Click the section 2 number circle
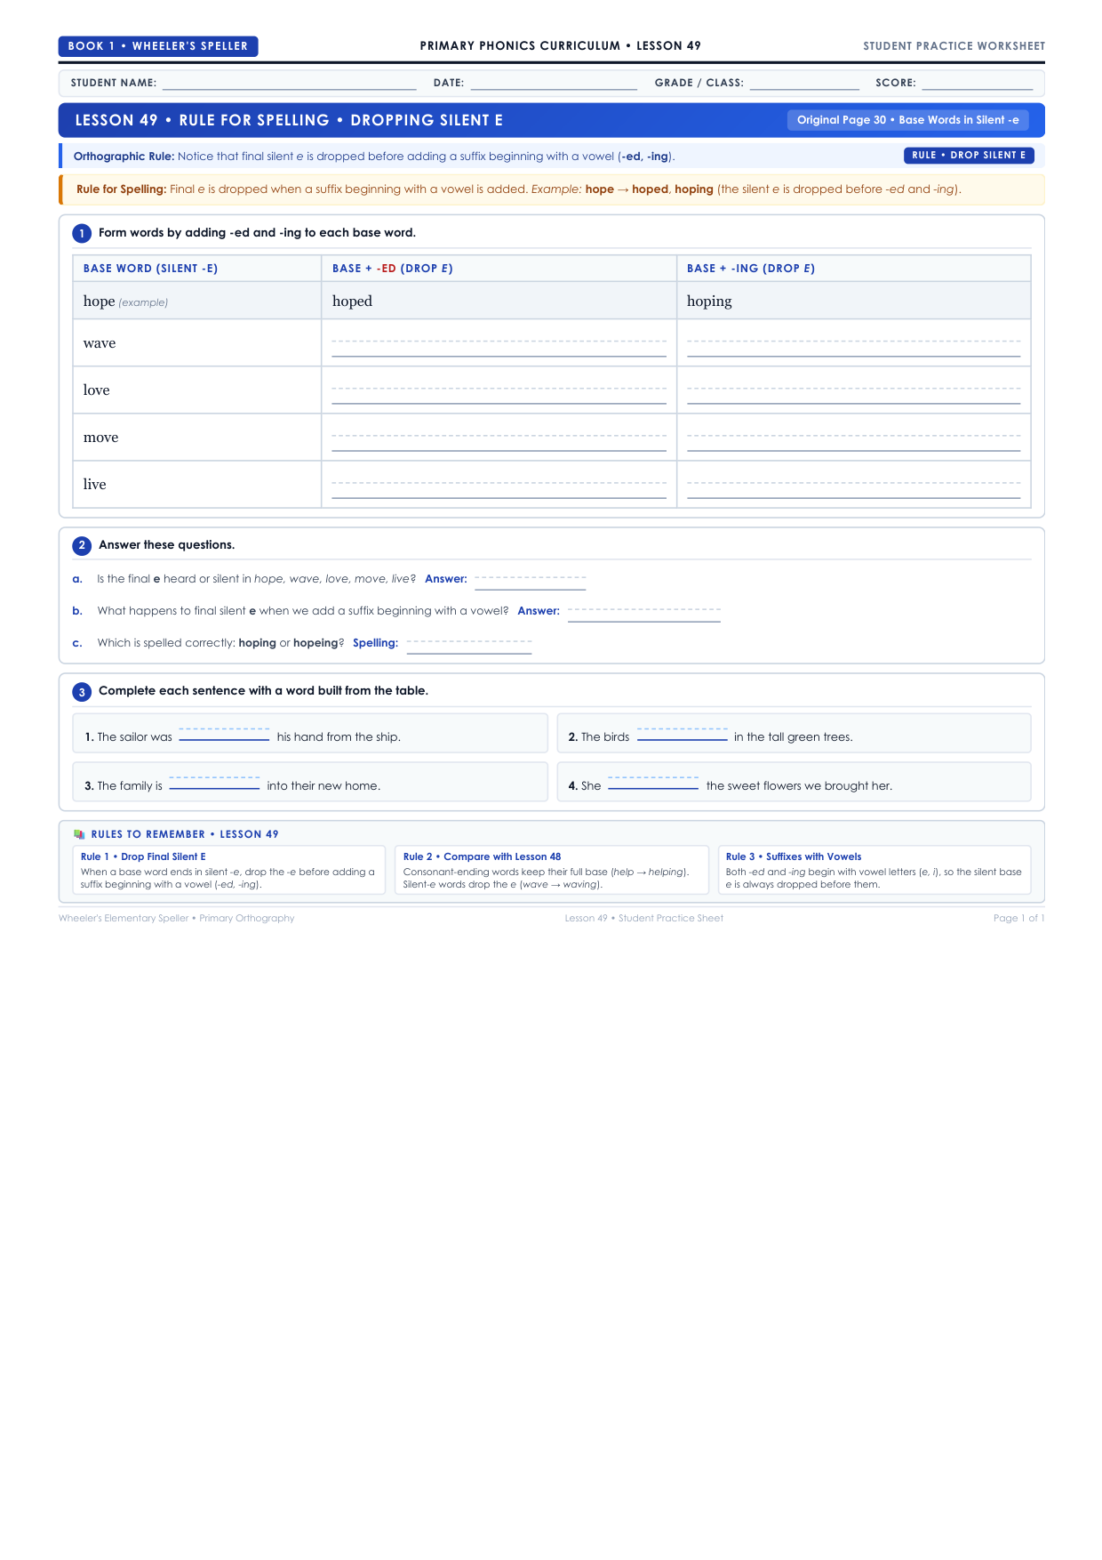The height and width of the screenshot is (1560, 1102). tap(82, 545)
